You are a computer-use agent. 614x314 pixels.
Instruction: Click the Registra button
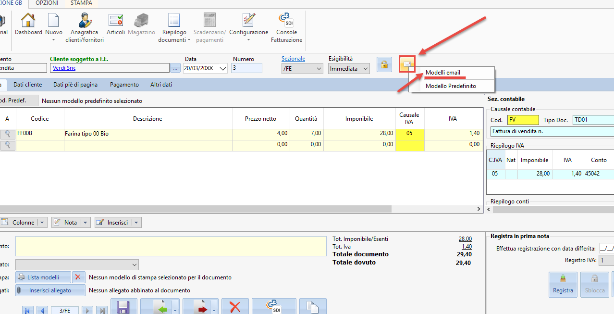pos(563,285)
